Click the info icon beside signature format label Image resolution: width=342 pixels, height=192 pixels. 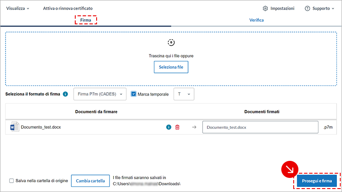click(x=65, y=94)
